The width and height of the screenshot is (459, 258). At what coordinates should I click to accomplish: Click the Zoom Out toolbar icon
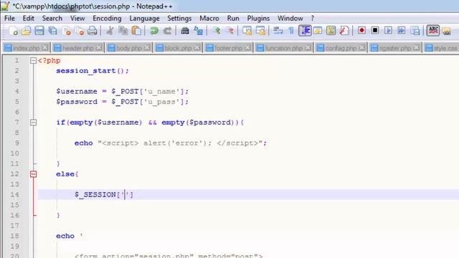[x=230, y=31]
